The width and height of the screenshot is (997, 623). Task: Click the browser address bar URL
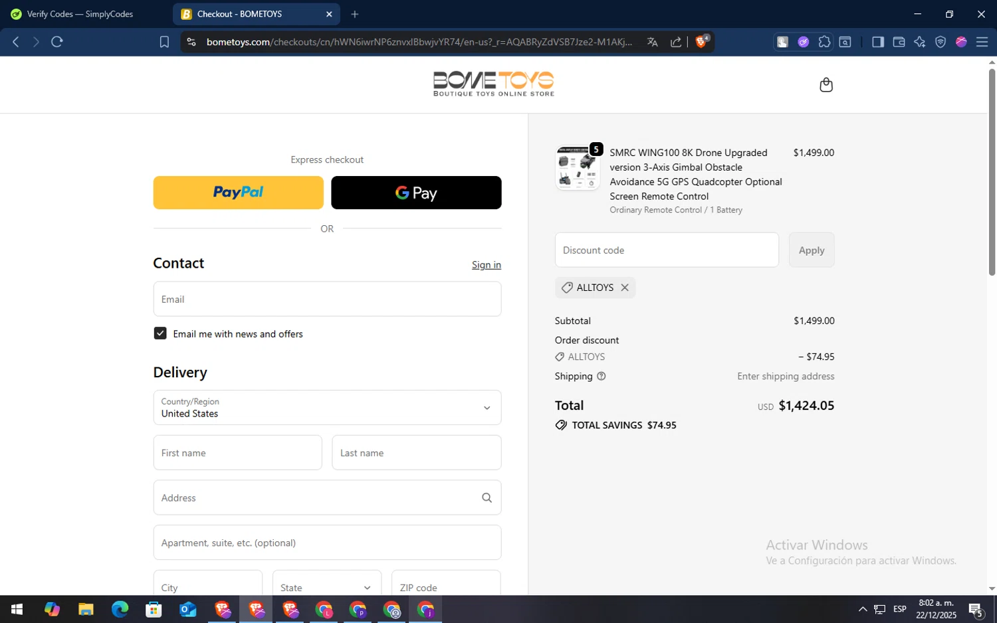click(x=419, y=42)
